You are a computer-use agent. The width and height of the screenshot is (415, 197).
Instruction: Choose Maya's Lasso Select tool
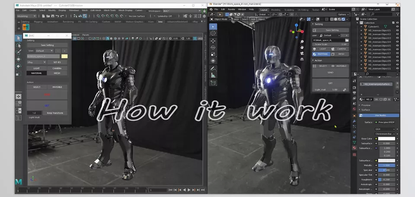[19, 45]
